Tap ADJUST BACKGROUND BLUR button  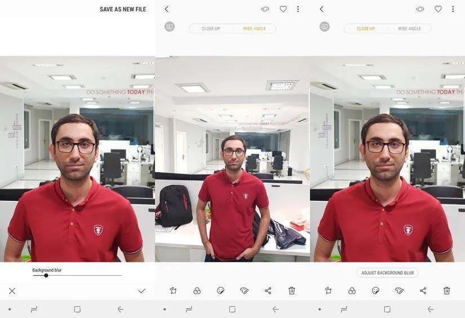click(387, 273)
